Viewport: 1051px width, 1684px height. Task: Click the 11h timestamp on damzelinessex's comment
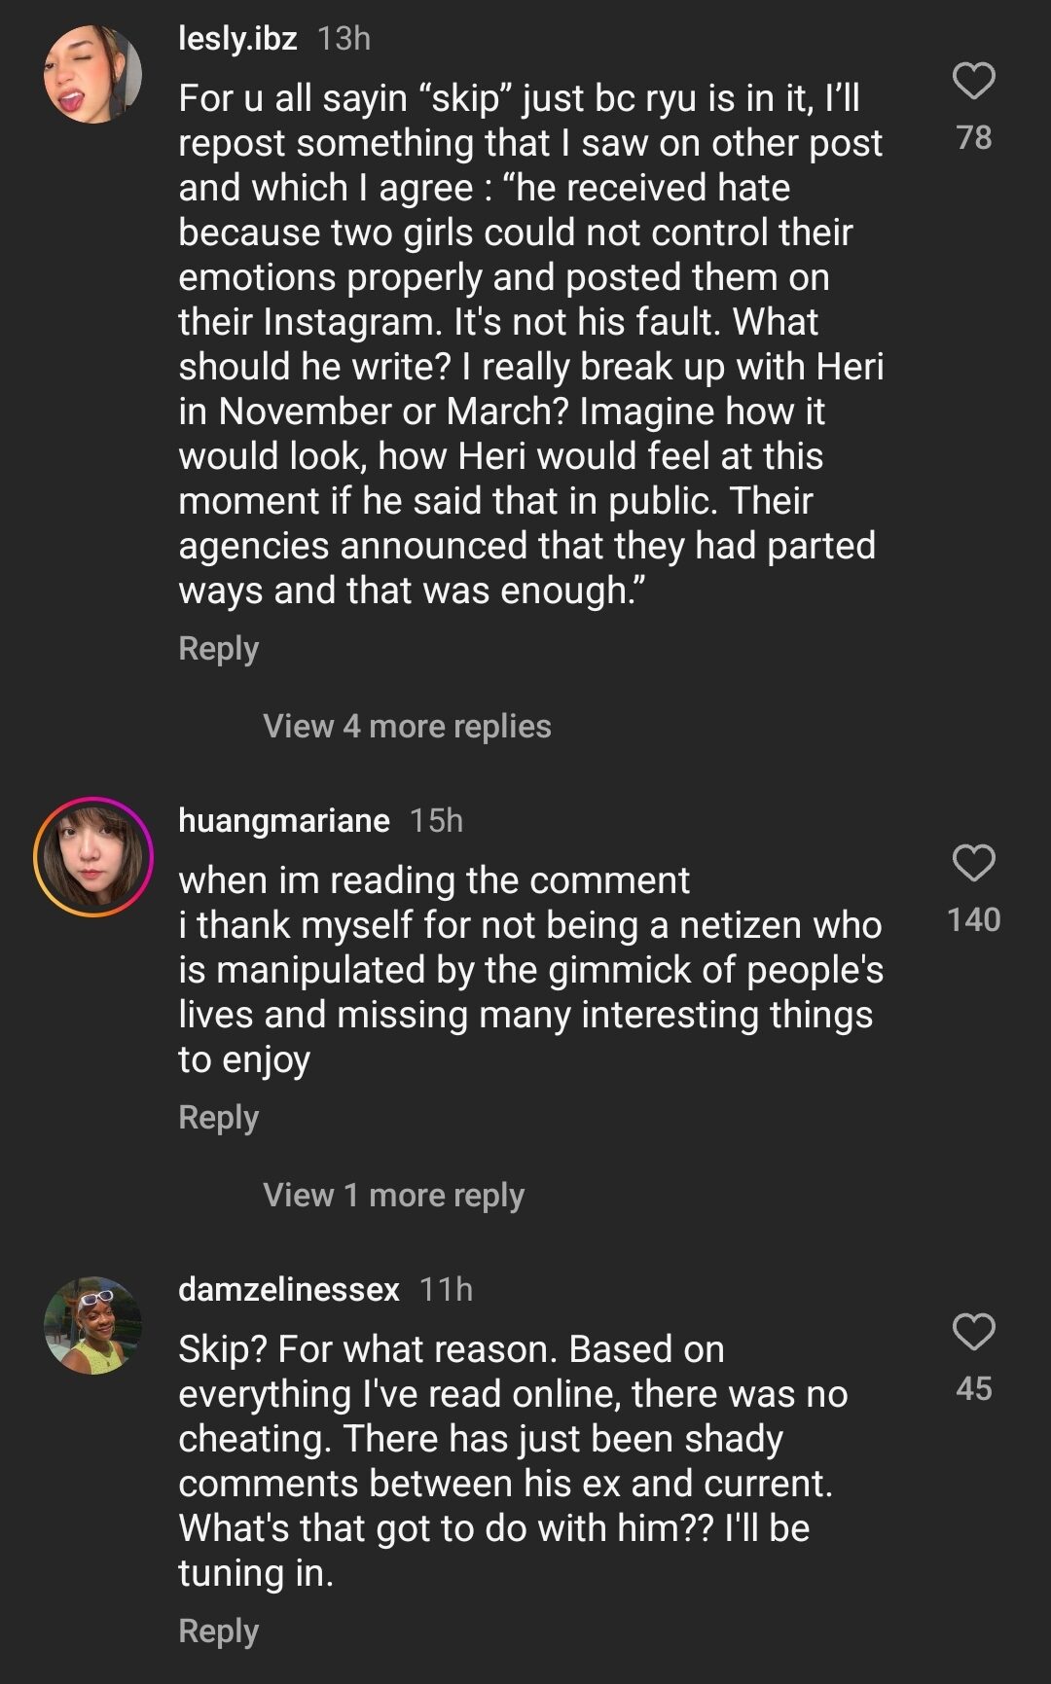(x=446, y=1289)
